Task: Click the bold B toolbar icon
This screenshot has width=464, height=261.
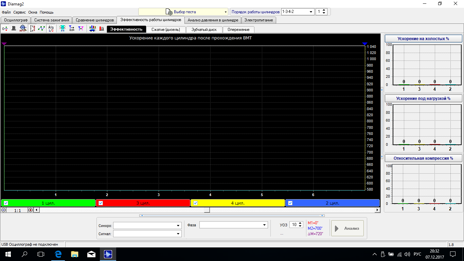Action: 14,29
